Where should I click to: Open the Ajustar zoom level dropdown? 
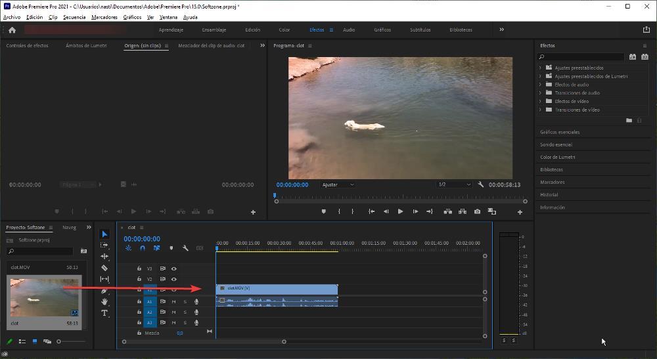pyautogui.click(x=338, y=184)
